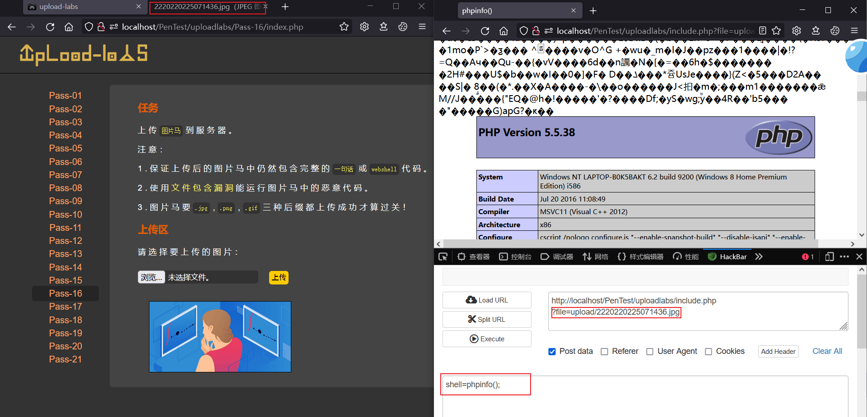The width and height of the screenshot is (867, 417).
Task: Click the Add Header button
Action: (778, 352)
